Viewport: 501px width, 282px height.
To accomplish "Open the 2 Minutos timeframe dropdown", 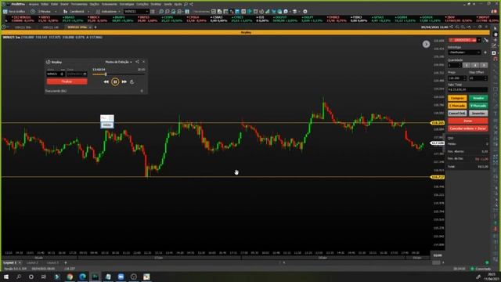I will point(45,12).
